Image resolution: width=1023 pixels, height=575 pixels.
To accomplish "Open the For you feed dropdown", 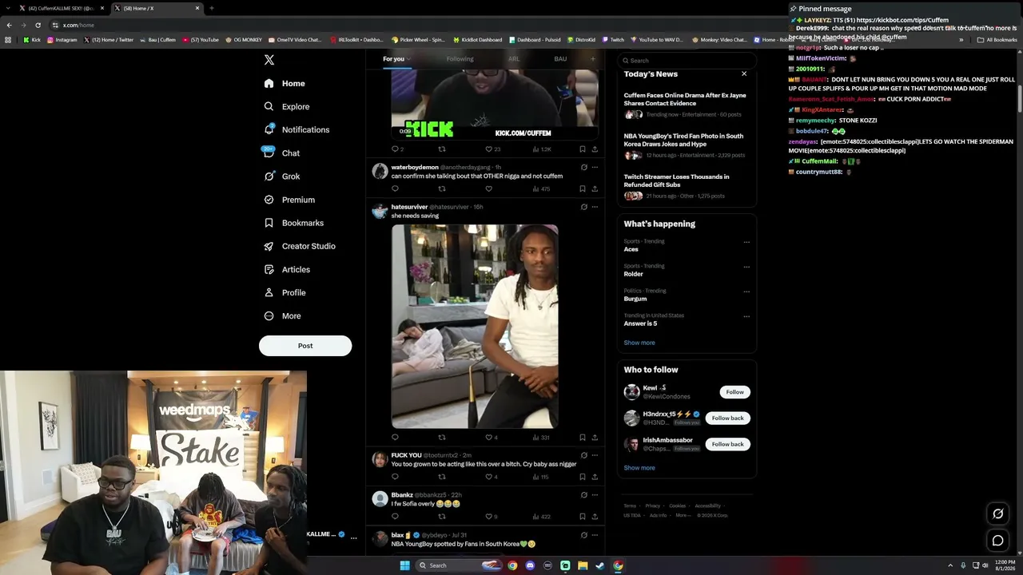I will (396, 59).
